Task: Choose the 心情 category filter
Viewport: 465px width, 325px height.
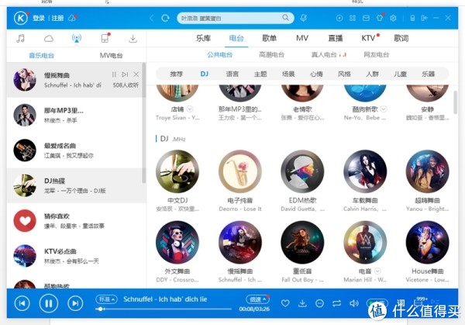Action: [316, 74]
